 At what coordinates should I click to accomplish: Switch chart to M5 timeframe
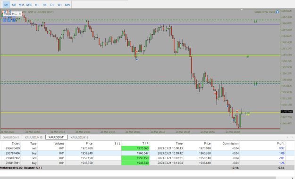click(x=14, y=5)
